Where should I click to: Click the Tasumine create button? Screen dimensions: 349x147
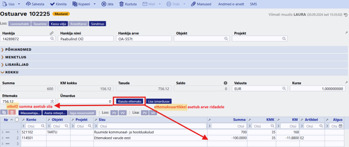(x=40, y=24)
